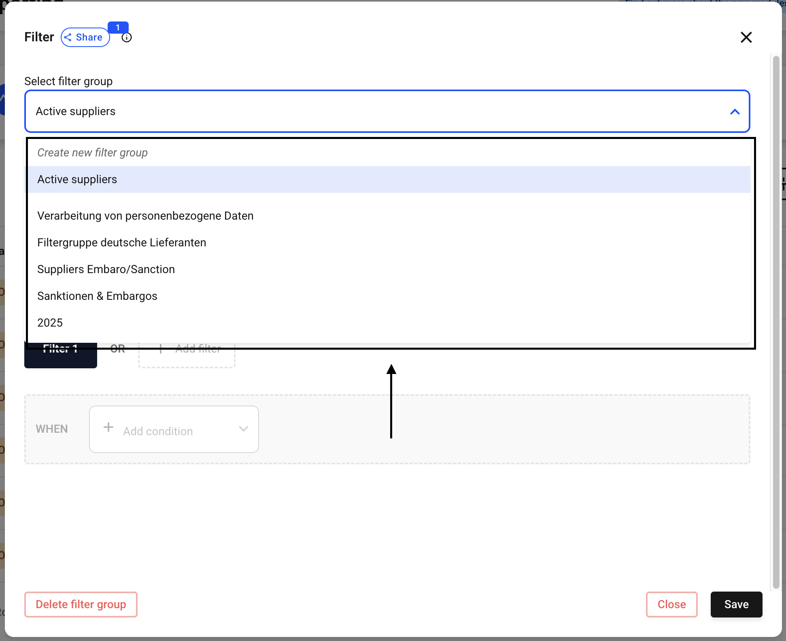Save the filter group
The height and width of the screenshot is (641, 786).
[x=737, y=605]
